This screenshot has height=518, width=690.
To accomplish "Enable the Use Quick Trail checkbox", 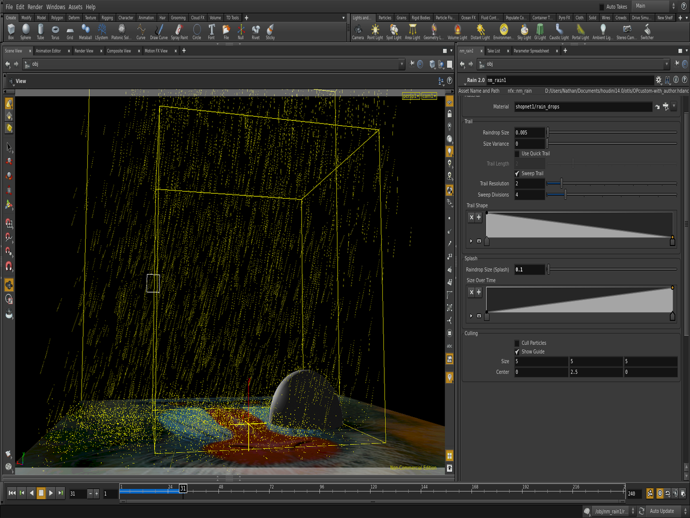I will point(517,154).
